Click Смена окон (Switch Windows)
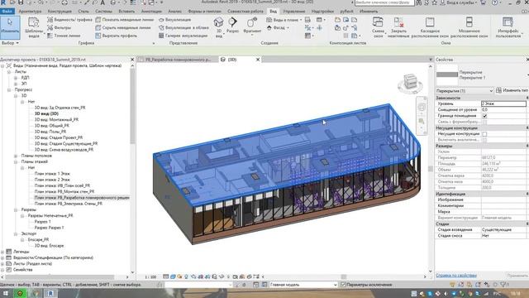Screen dimensions: 529x298 pos(379,27)
